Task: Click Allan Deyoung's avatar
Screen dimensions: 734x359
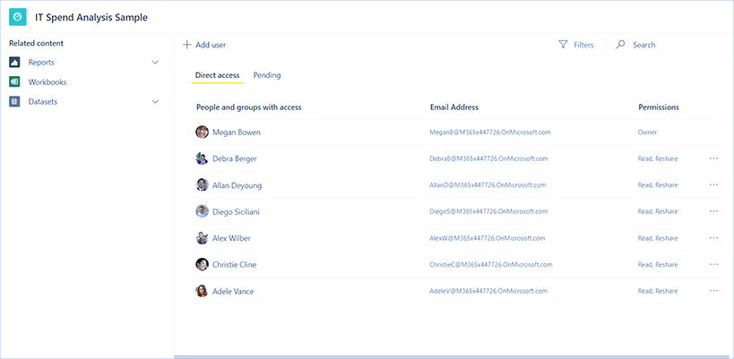Action: tap(202, 185)
